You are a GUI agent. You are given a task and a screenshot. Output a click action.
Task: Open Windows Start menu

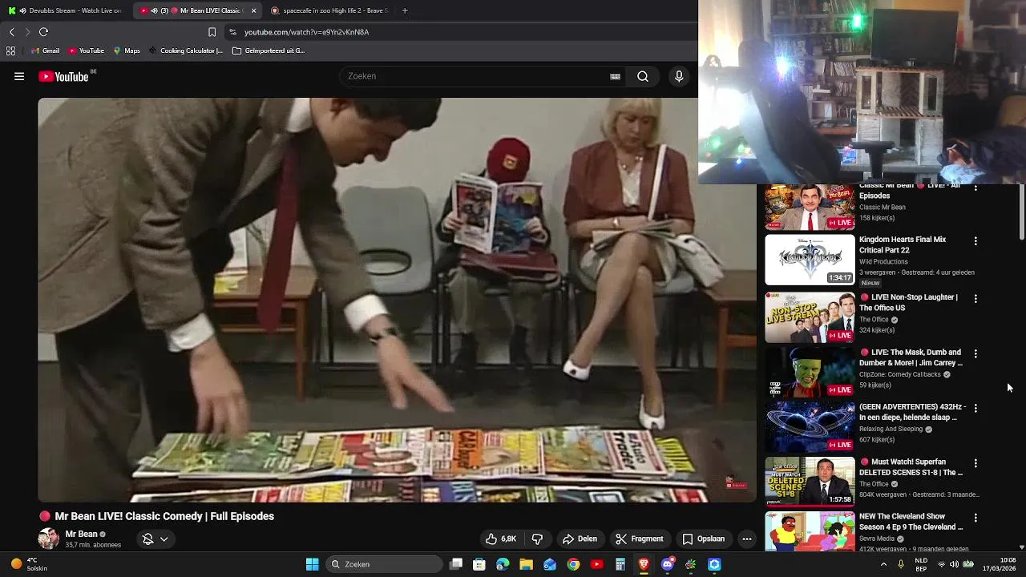313,564
